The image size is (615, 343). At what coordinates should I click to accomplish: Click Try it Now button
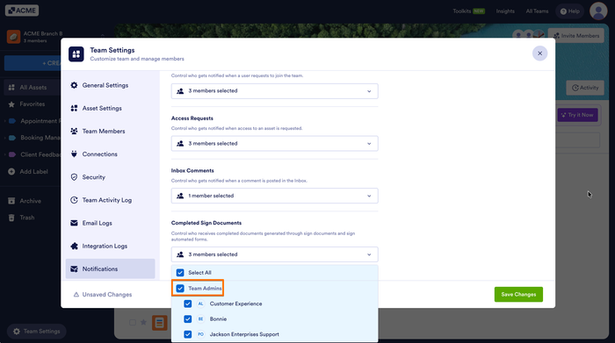pos(577,115)
